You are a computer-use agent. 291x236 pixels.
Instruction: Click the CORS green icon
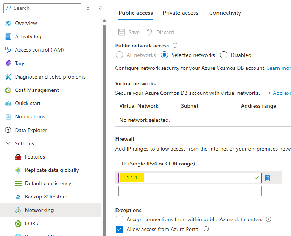(x=18, y=223)
